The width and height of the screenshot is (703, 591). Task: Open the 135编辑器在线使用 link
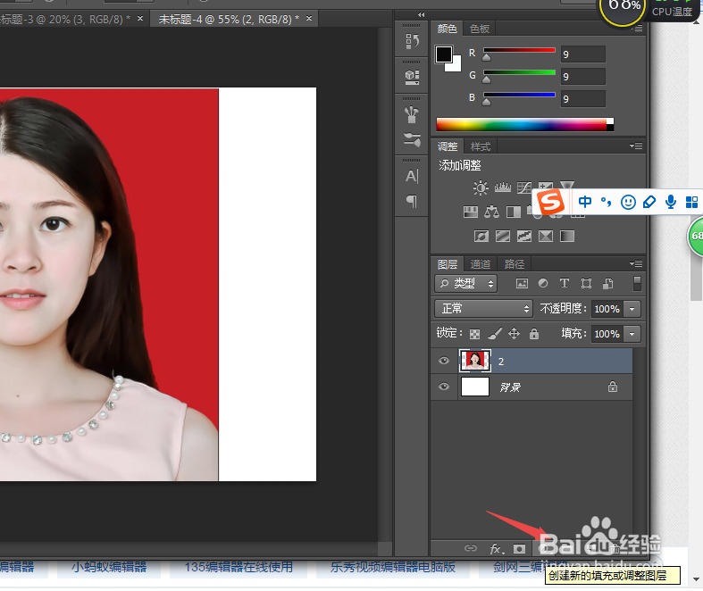[x=239, y=567]
